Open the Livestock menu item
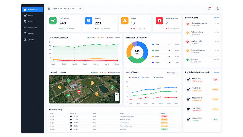 (x=32, y=15)
